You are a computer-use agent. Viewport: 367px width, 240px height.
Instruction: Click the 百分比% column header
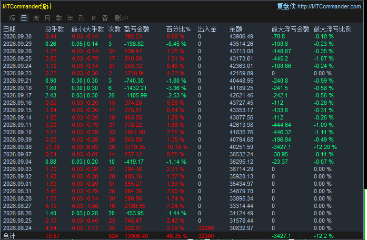coord(178,29)
